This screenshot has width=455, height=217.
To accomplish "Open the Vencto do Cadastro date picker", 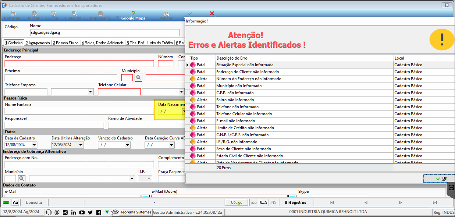I will [127, 145].
